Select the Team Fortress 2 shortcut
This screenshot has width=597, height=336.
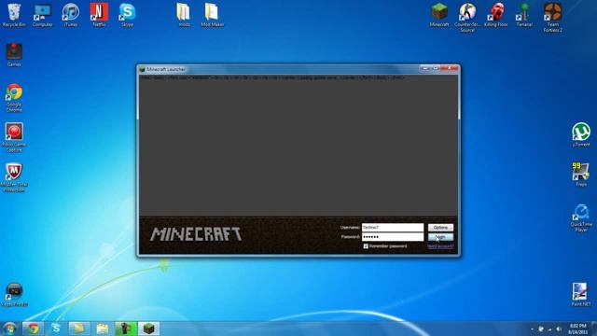[x=552, y=18]
